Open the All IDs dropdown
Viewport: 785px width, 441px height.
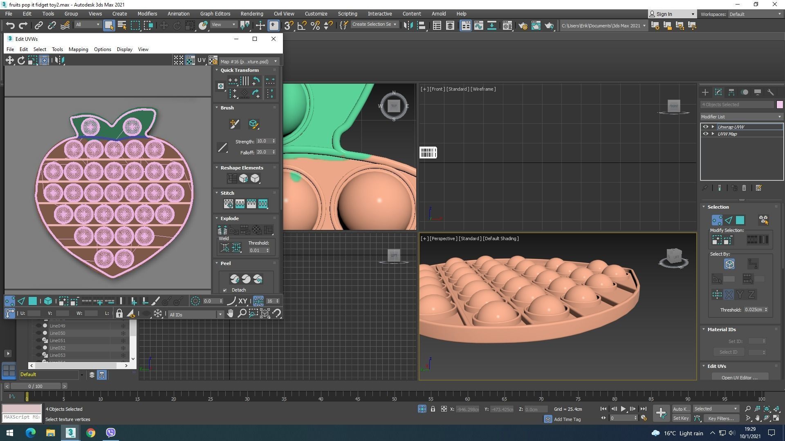(x=195, y=314)
